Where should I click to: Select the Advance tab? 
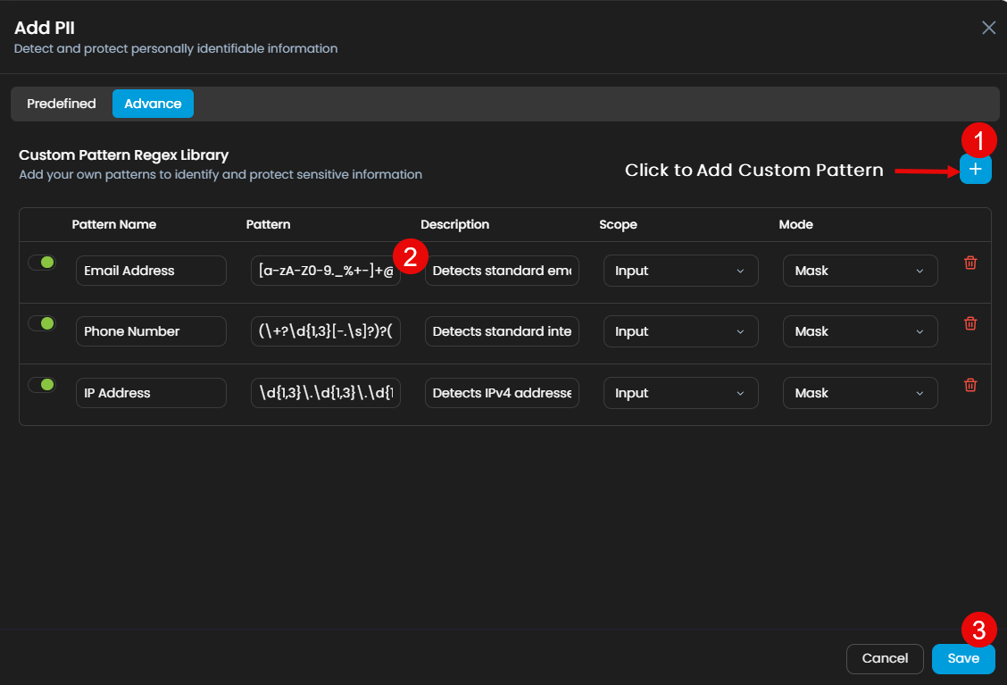[153, 104]
